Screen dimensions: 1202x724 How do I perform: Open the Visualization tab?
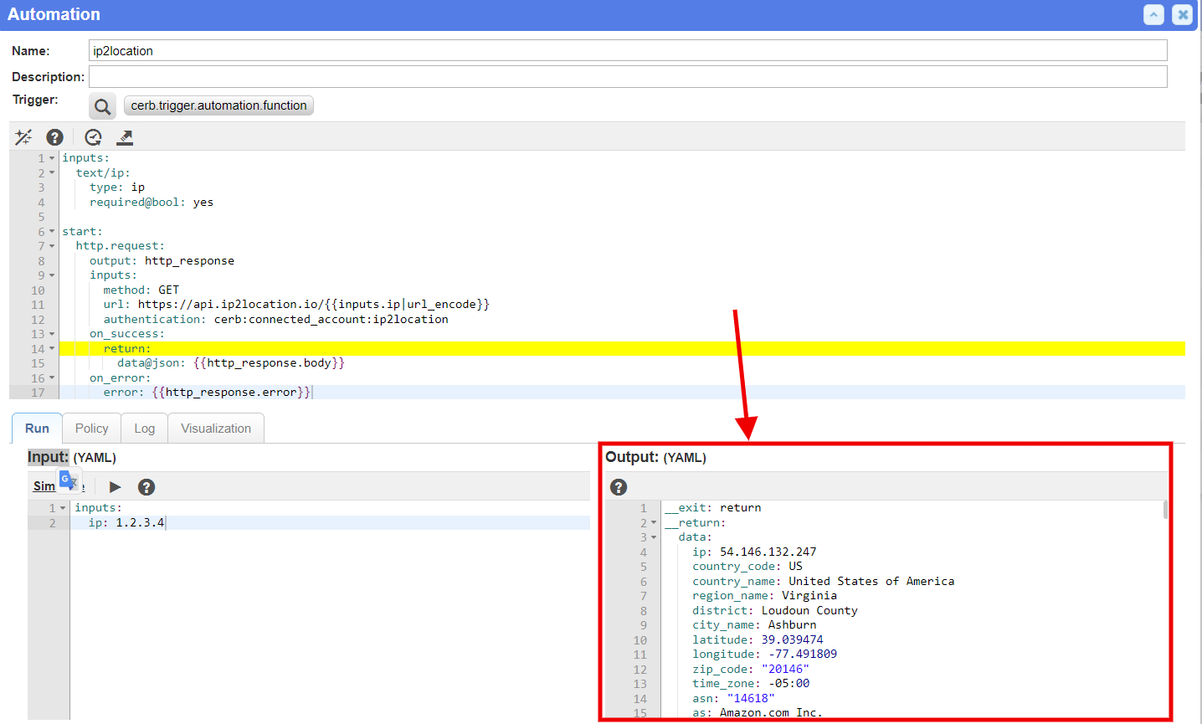[215, 428]
